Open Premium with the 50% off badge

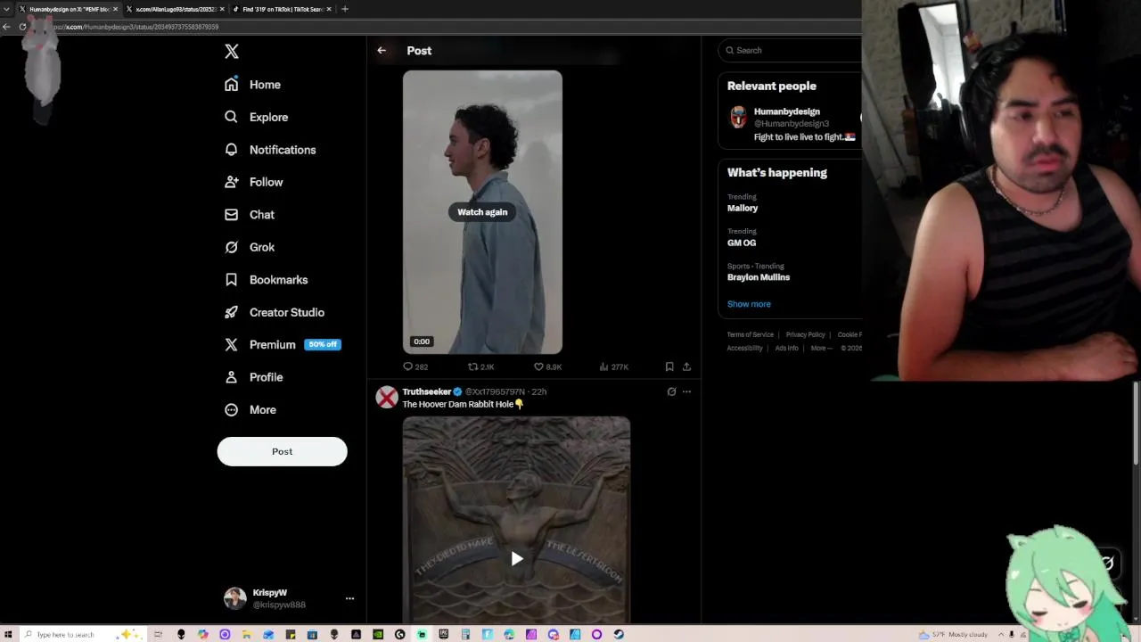pos(283,344)
